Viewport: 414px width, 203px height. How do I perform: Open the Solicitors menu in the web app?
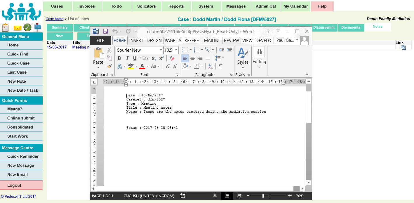147,6
